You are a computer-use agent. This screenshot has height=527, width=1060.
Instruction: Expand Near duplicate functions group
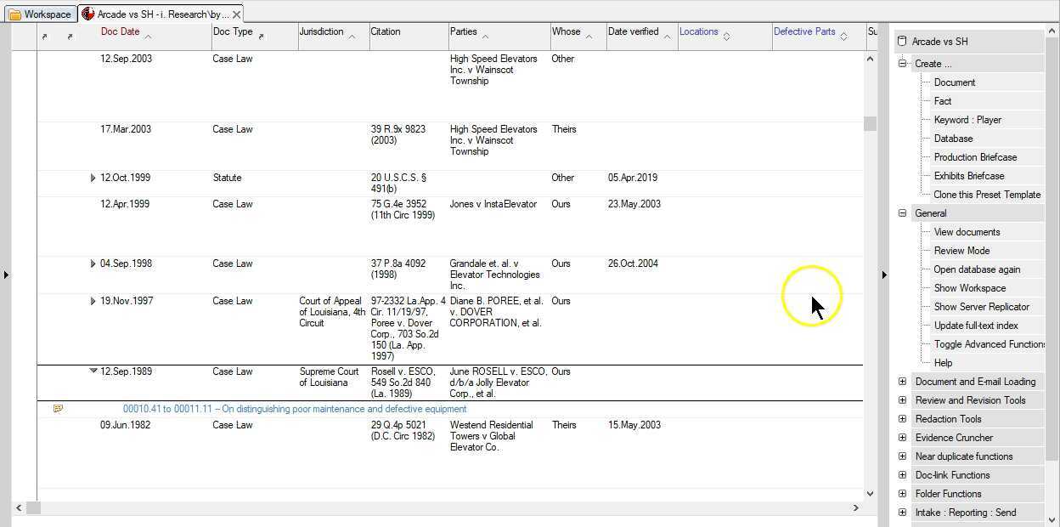(x=902, y=456)
